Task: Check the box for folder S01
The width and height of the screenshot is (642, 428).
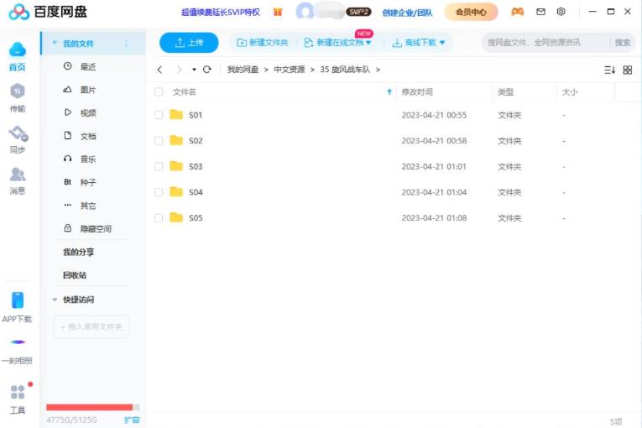Action: coord(159,115)
